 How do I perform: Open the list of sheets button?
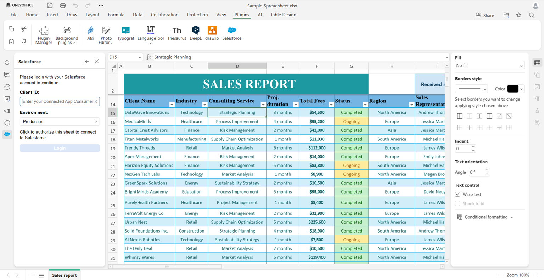[41, 275]
